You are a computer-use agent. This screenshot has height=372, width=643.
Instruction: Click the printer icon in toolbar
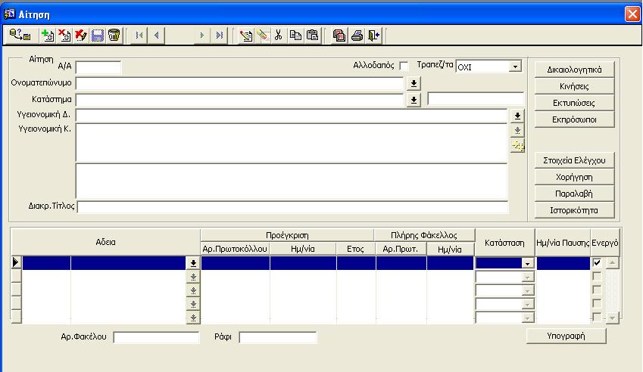(357, 35)
